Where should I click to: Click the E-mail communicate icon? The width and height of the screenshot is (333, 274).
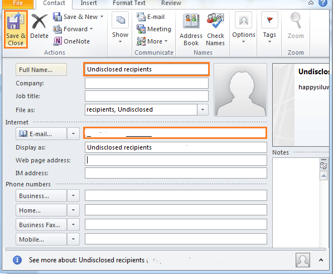point(141,17)
